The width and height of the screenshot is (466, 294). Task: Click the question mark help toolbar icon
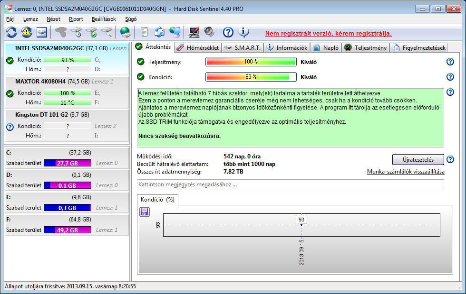[228, 32]
